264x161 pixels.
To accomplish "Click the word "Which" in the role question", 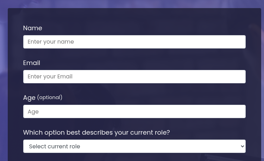I will [x=32, y=133].
